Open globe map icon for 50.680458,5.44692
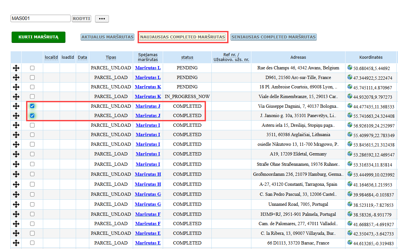This screenshot has width=398, height=249. (x=350, y=67)
